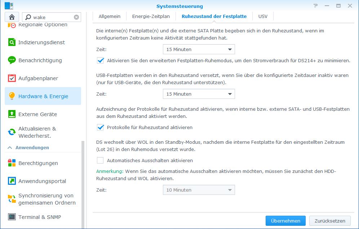Click the Anwendungsportal arrow icon

12,181
